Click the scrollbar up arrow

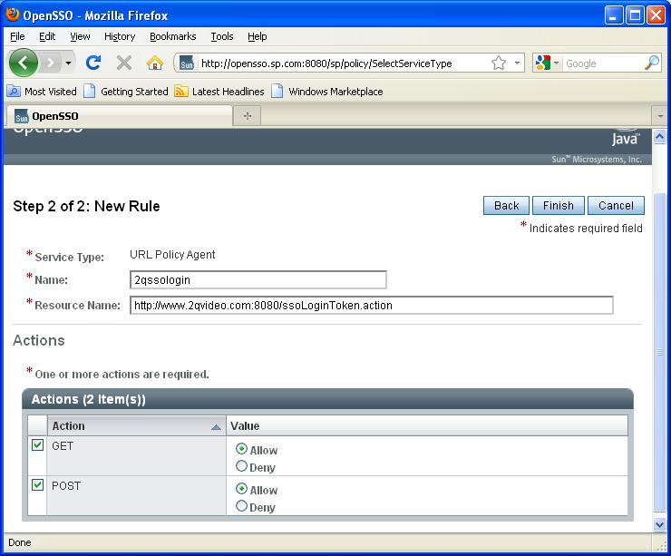(659, 137)
